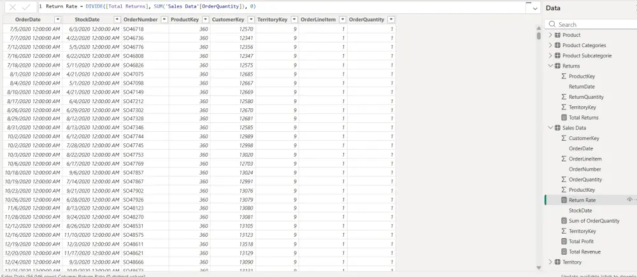Click order number cell SO48666

click(x=145, y=262)
